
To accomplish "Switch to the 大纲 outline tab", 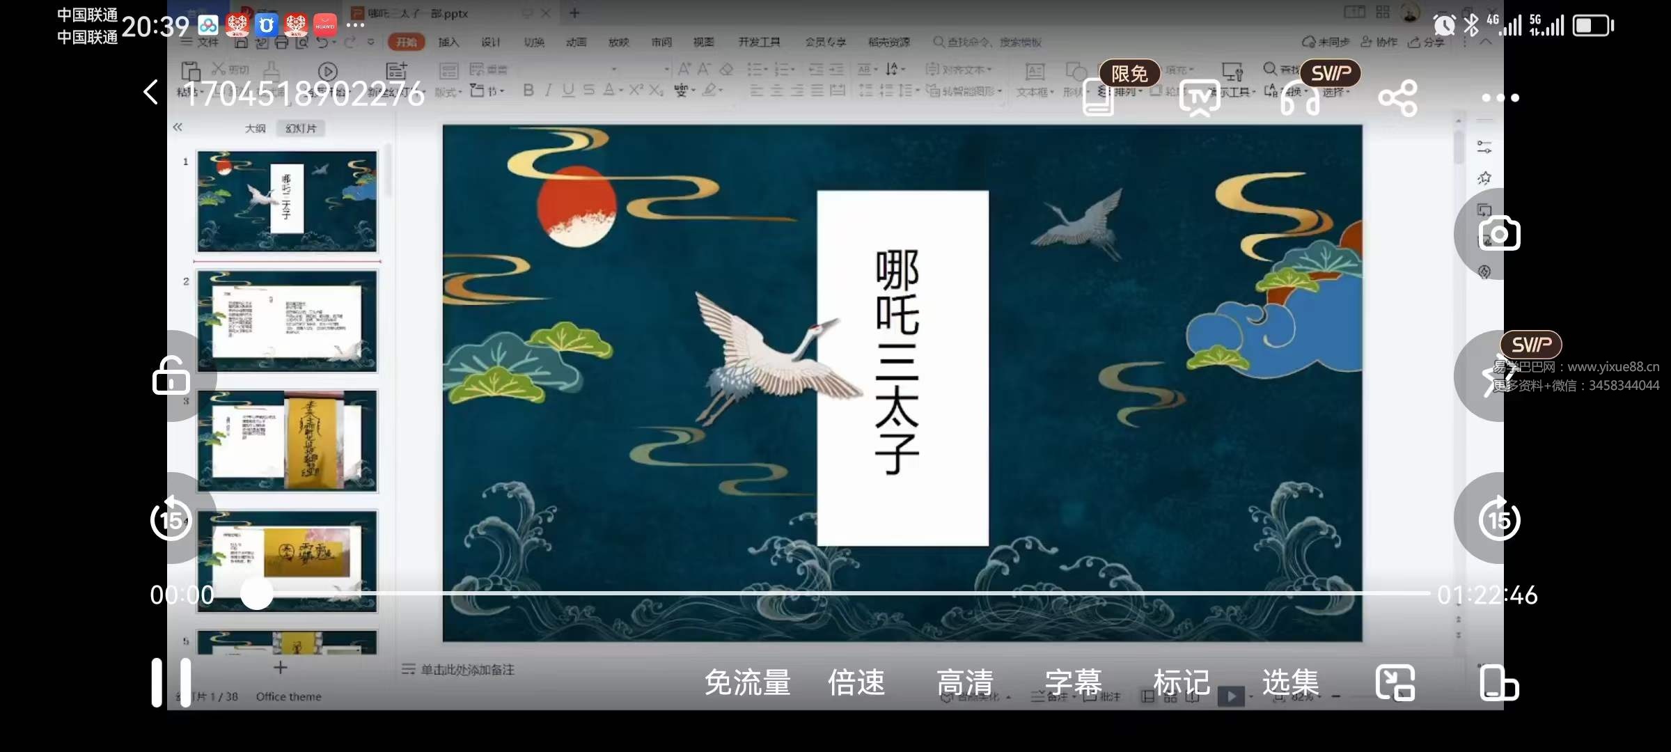I will 254,127.
